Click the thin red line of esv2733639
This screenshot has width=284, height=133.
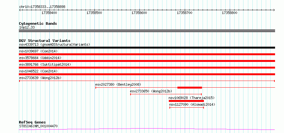147,81
